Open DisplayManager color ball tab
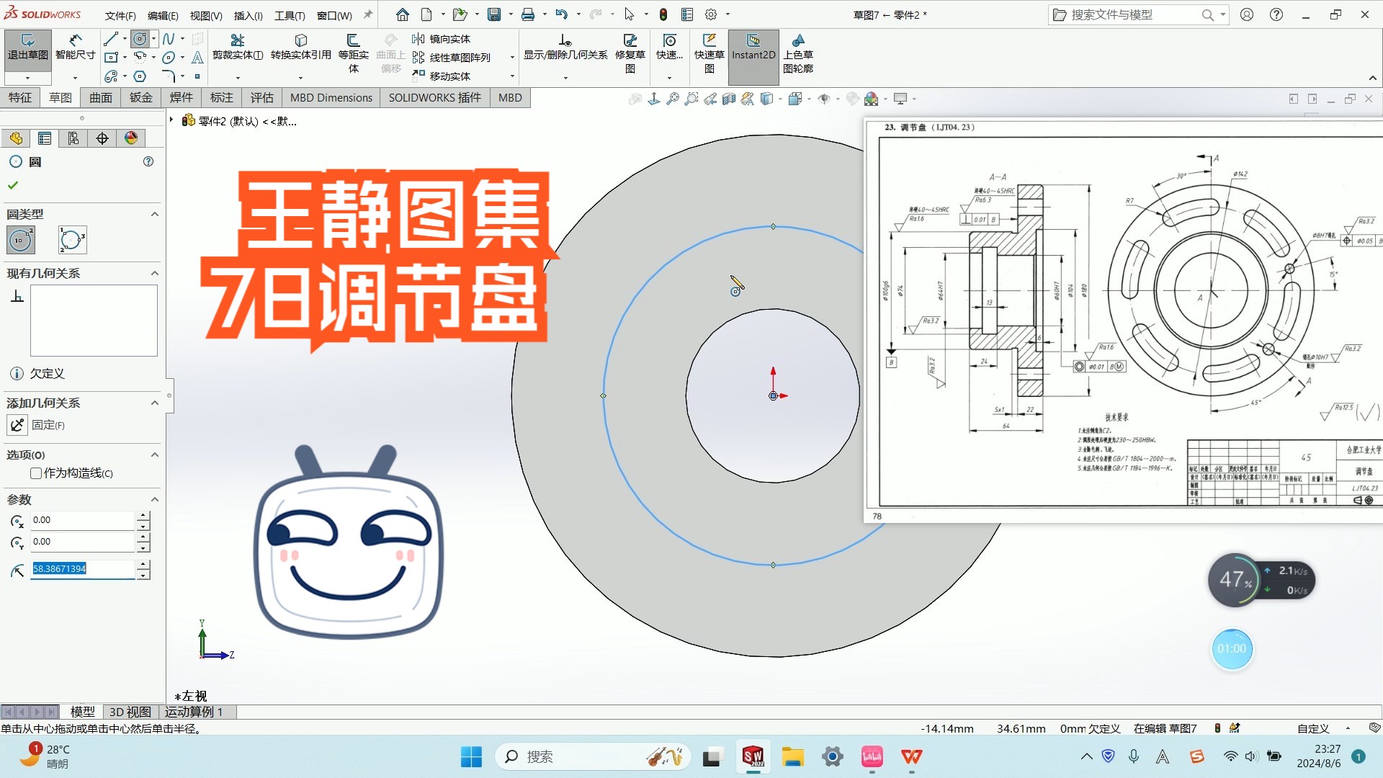This screenshot has width=1383, height=778. [x=131, y=138]
